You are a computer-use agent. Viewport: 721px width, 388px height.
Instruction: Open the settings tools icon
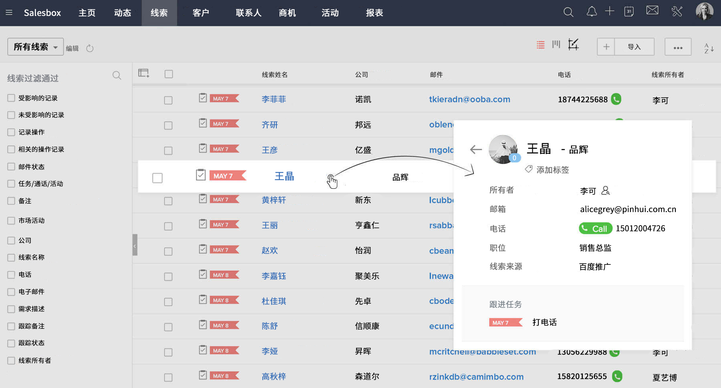click(x=677, y=12)
